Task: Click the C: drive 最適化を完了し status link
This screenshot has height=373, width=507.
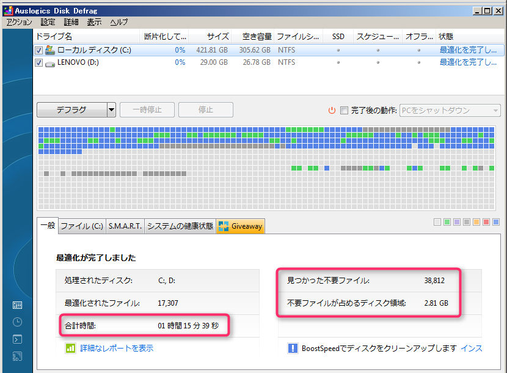Action: pos(468,50)
